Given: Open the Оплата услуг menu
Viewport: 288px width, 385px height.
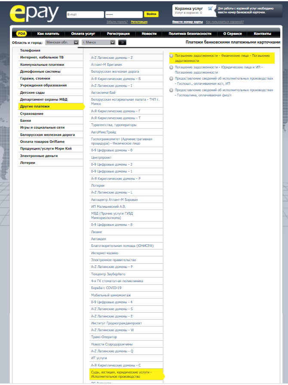Looking at the screenshot, I should point(83,34).
